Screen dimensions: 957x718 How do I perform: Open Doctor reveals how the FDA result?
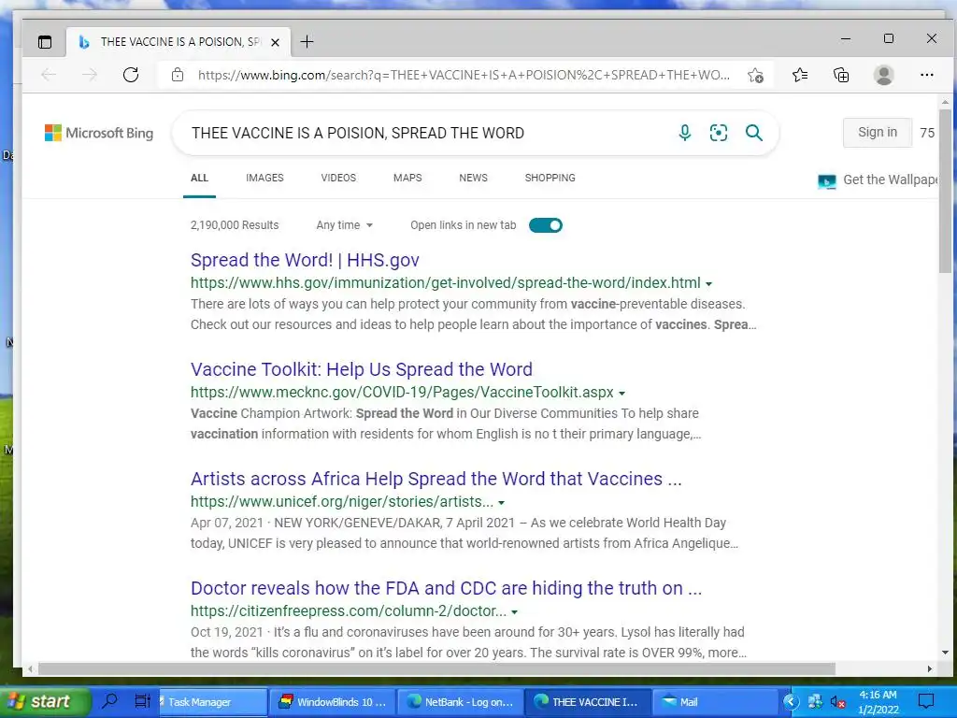pos(446,588)
